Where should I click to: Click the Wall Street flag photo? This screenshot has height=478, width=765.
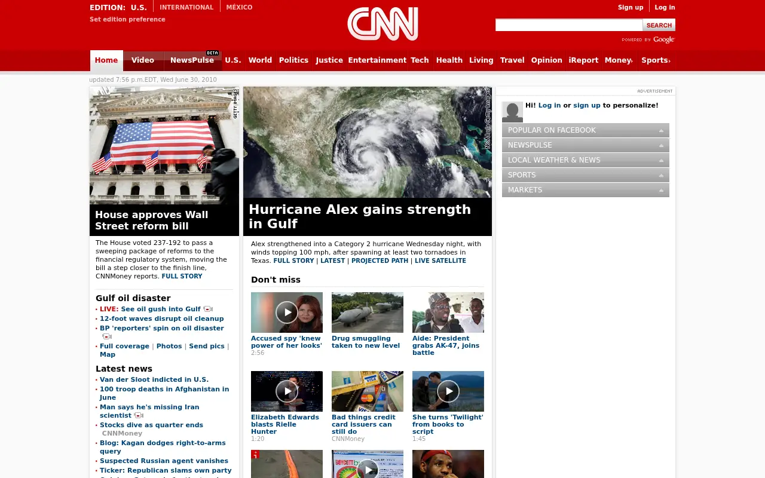click(164, 145)
